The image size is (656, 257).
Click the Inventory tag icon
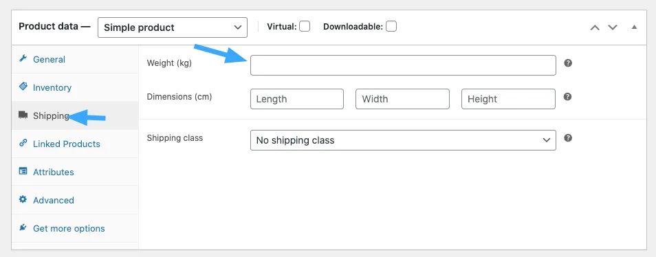(23, 87)
